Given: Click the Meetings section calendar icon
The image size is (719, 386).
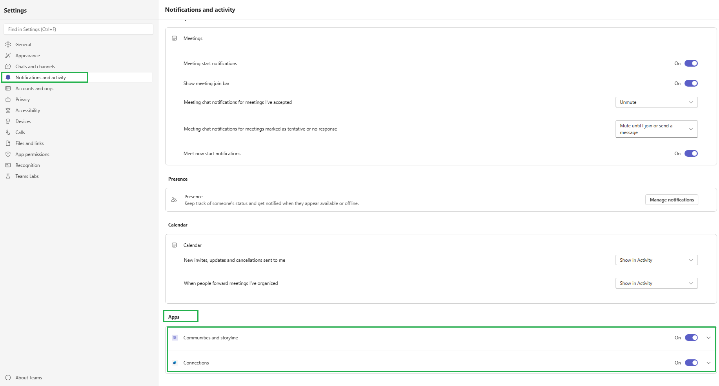Looking at the screenshot, I should [175, 38].
